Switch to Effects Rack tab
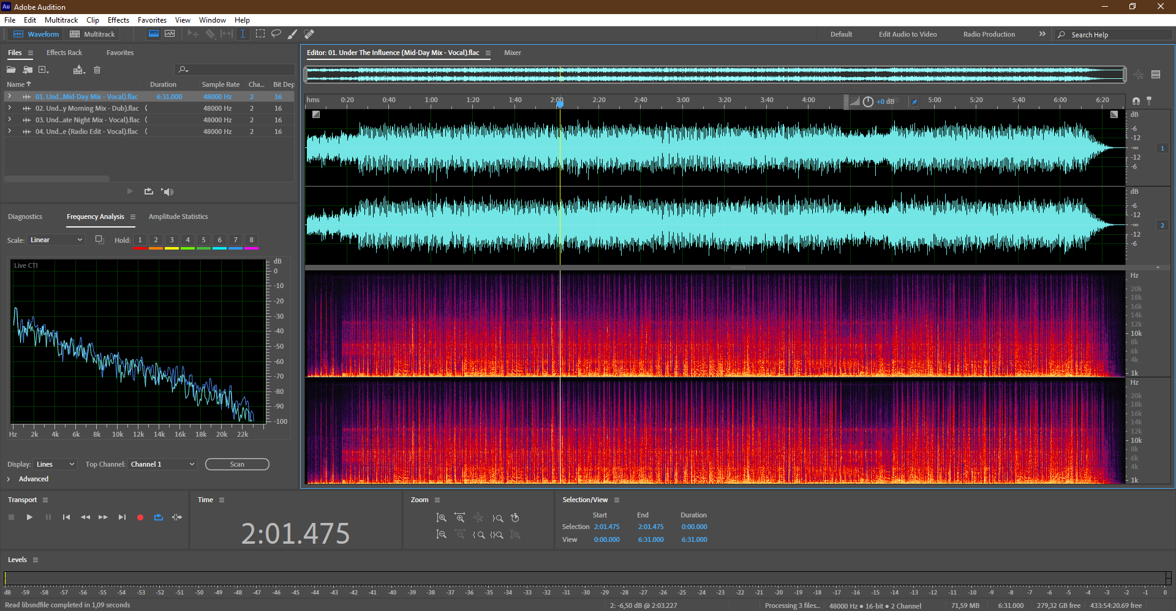 [64, 53]
